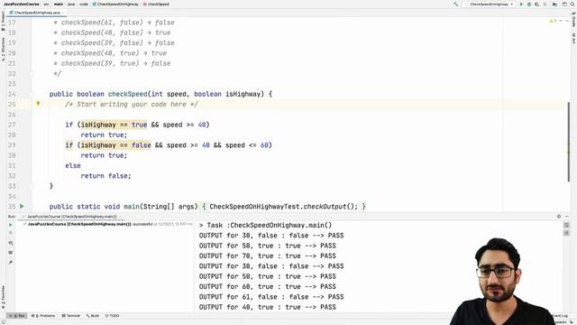This screenshot has height=325, width=577.
Task: Click line number 27 in the gutter
Action: [12, 125]
